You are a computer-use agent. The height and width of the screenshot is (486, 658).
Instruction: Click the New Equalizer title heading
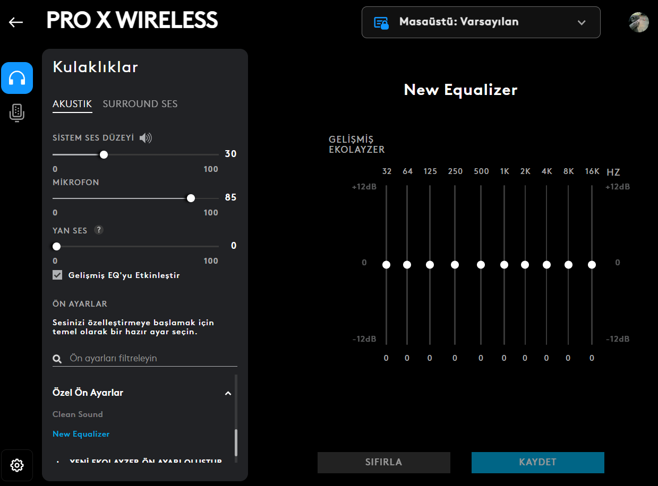point(460,90)
